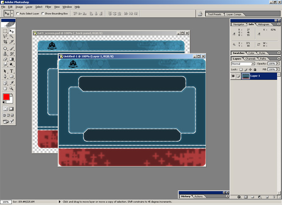Viewport: 282px width, 205px height.
Task: Select the Path Selection tool
Action: (5, 71)
